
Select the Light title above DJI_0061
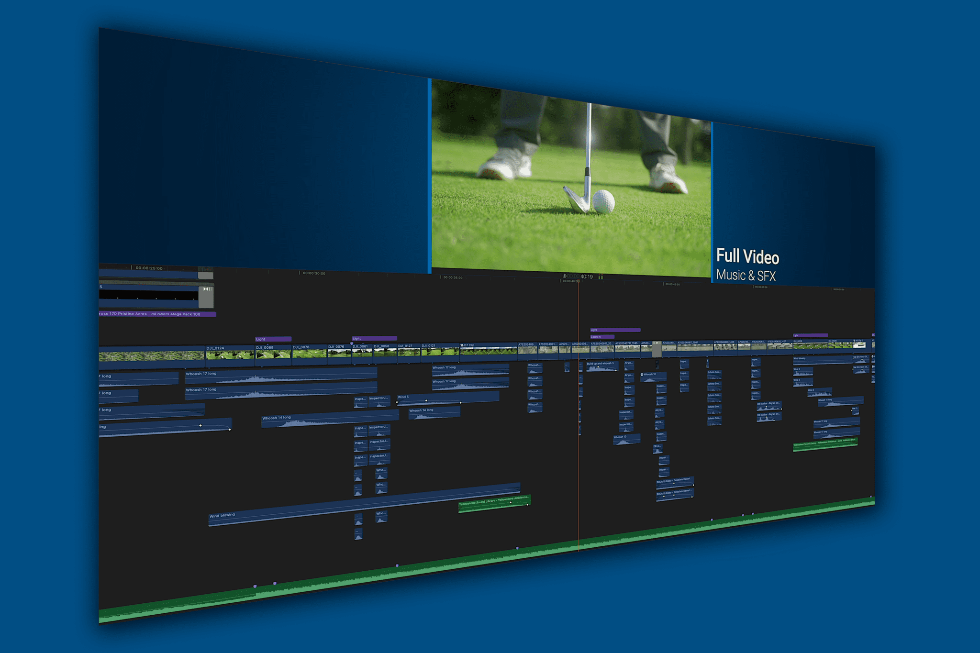click(374, 338)
